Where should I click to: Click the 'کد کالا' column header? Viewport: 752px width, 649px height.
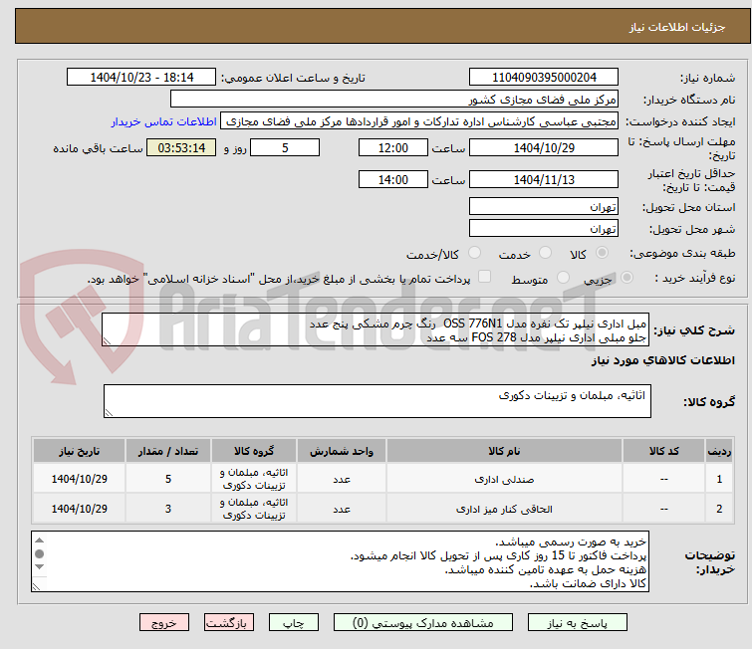tap(663, 451)
